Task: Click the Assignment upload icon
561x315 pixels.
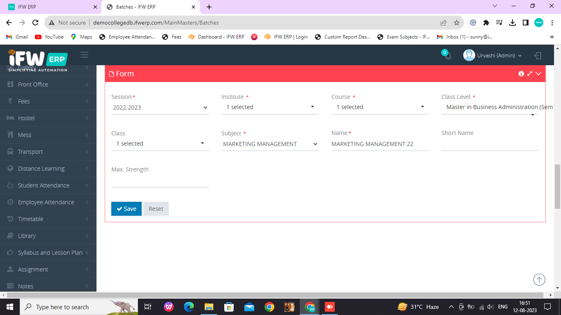Action: (x=10, y=269)
